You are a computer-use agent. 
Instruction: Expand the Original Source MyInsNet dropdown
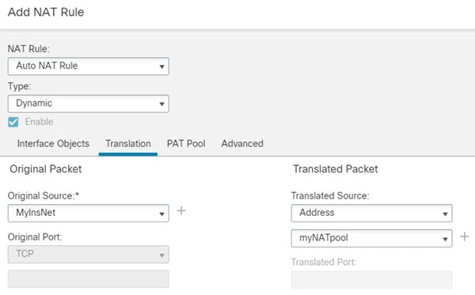pyautogui.click(x=89, y=213)
